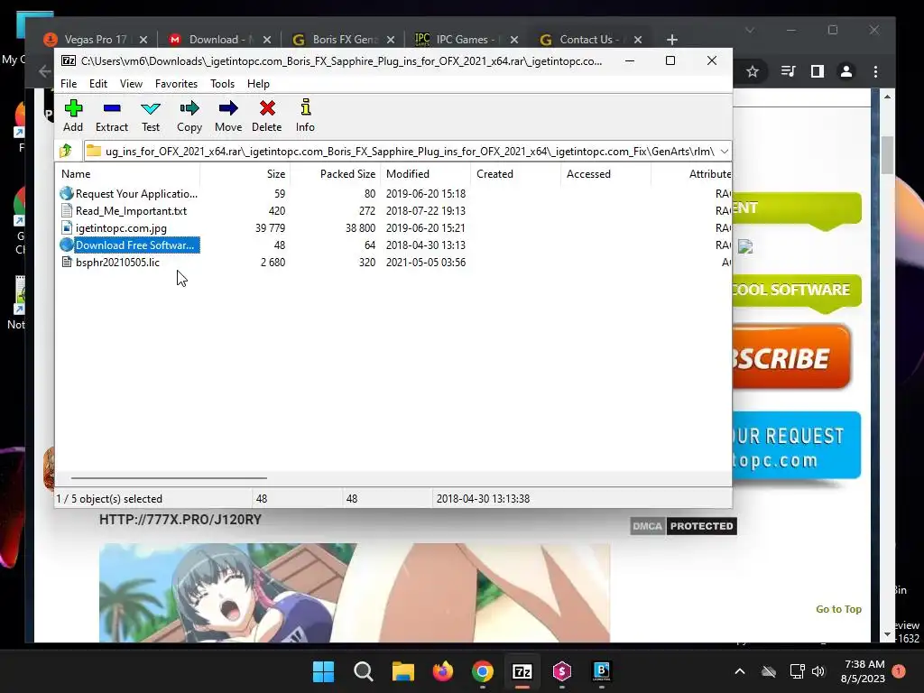Open the taskbar clock and date
The image size is (924, 693).
[x=864, y=671]
